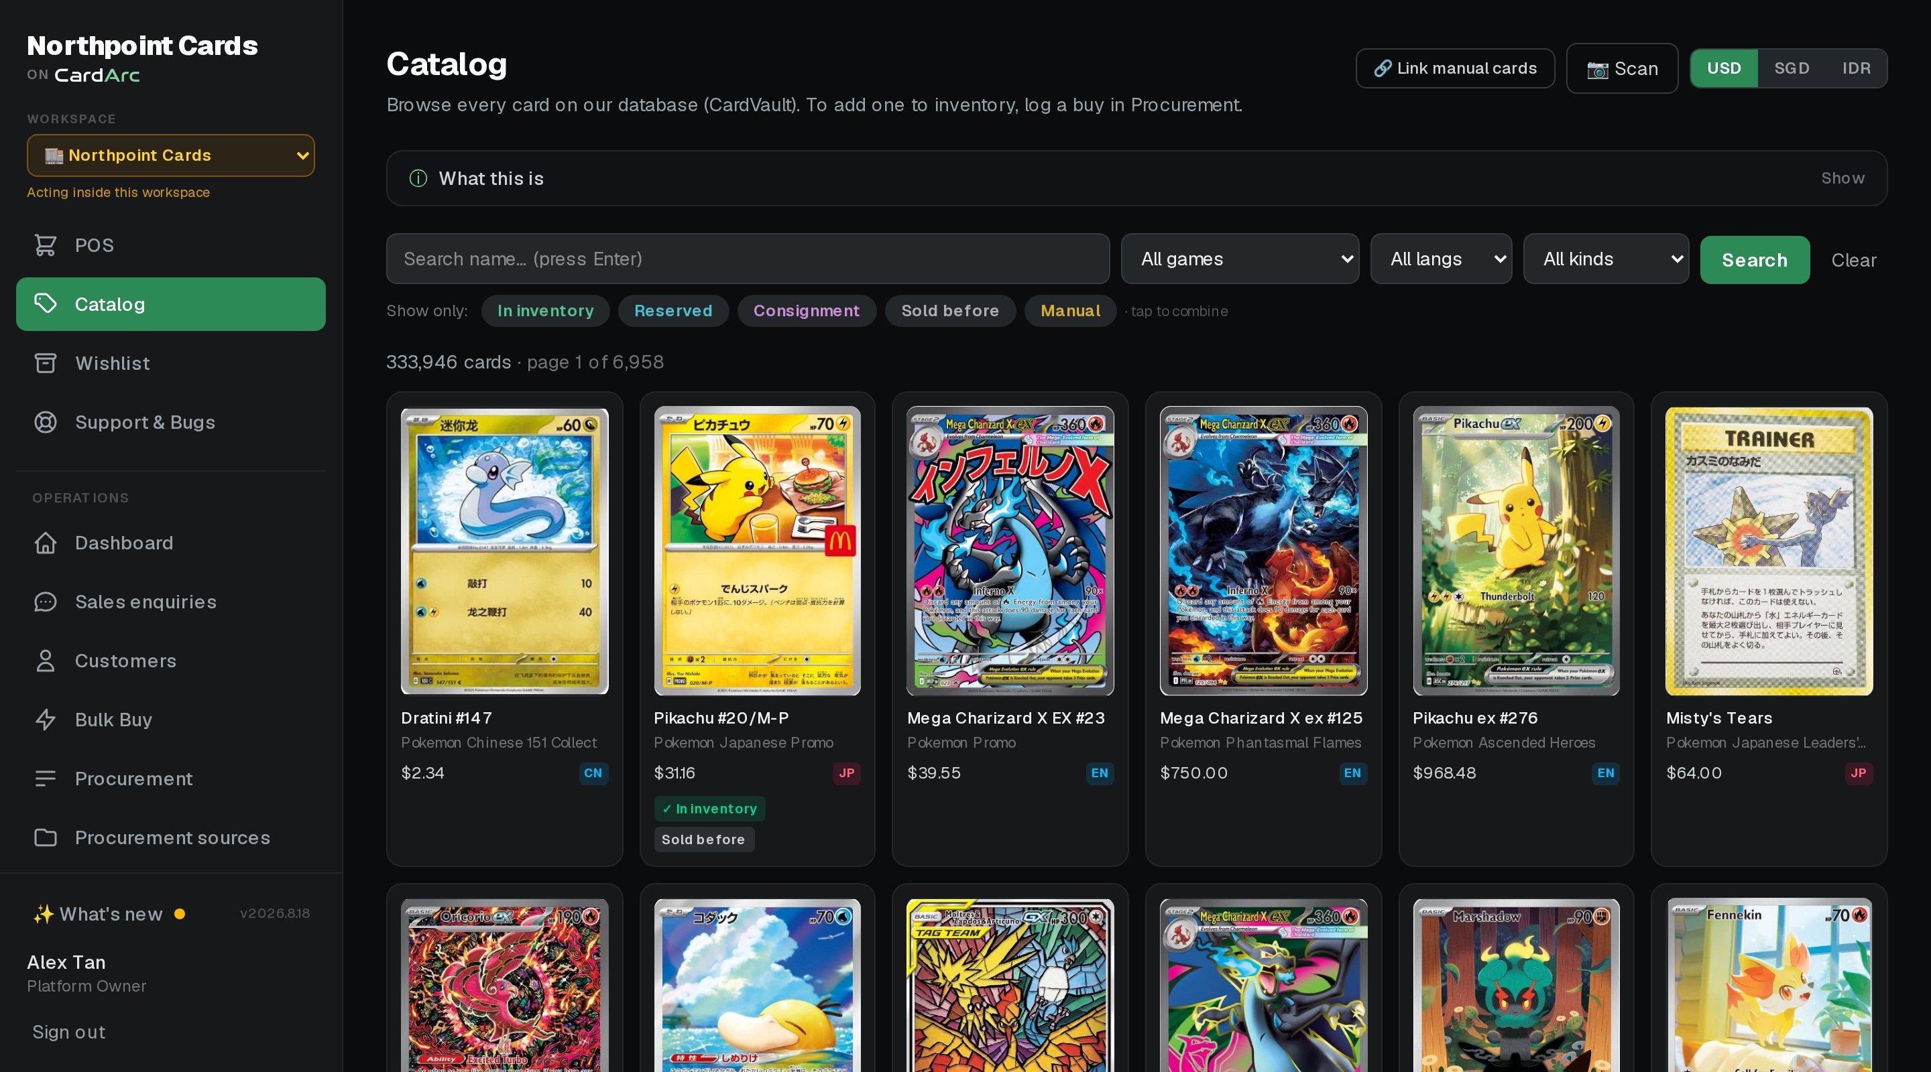Click the Sold before tag on Pikachu card
Viewport: 1931px width, 1072px height.
(x=703, y=840)
